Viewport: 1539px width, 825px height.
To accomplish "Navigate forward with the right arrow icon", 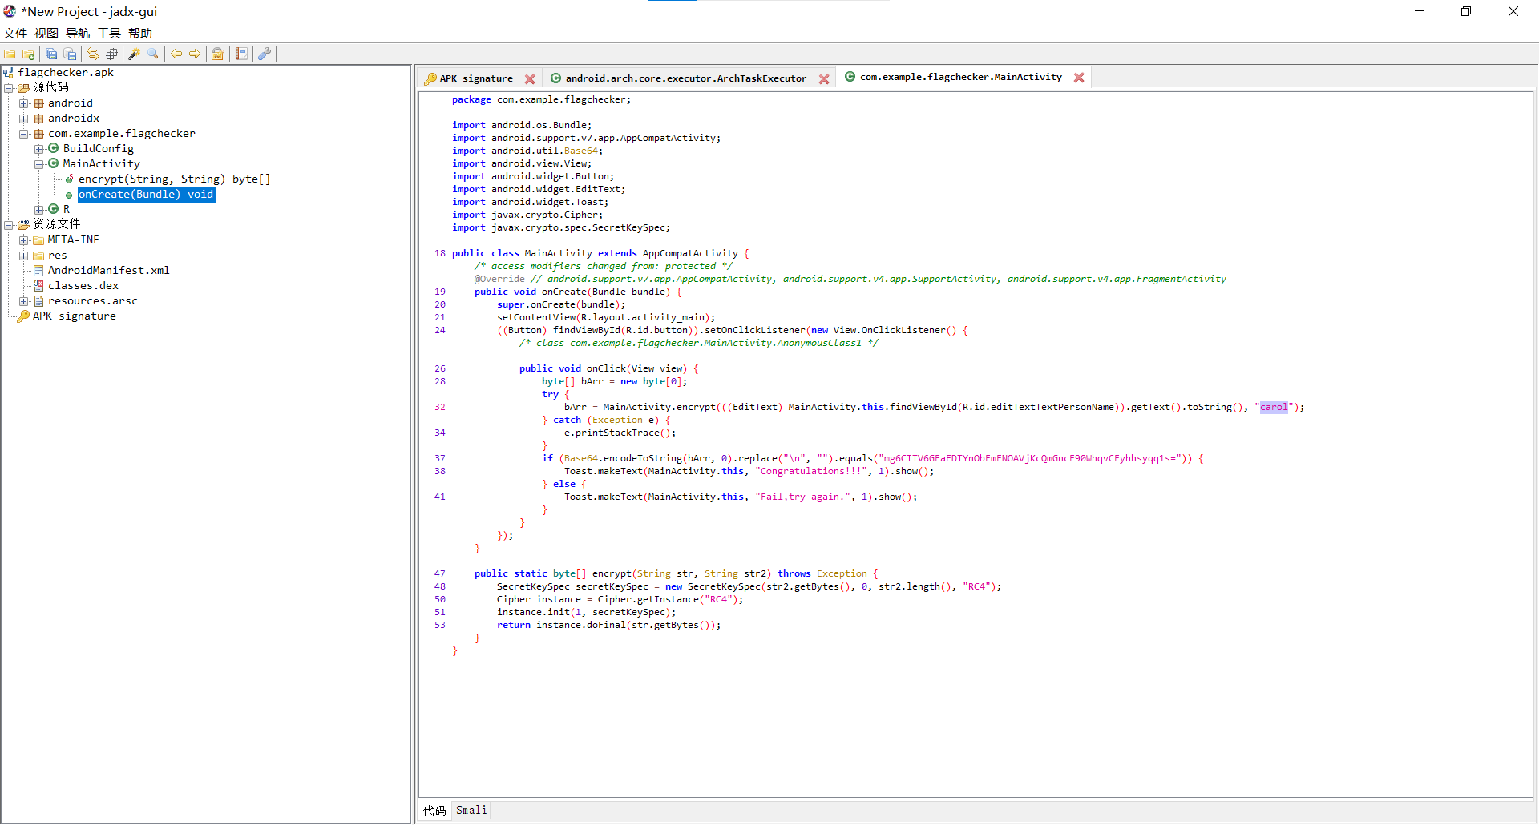I will point(195,54).
